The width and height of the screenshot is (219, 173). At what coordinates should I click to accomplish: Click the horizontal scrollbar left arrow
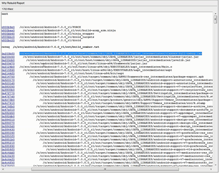tap(3, 169)
